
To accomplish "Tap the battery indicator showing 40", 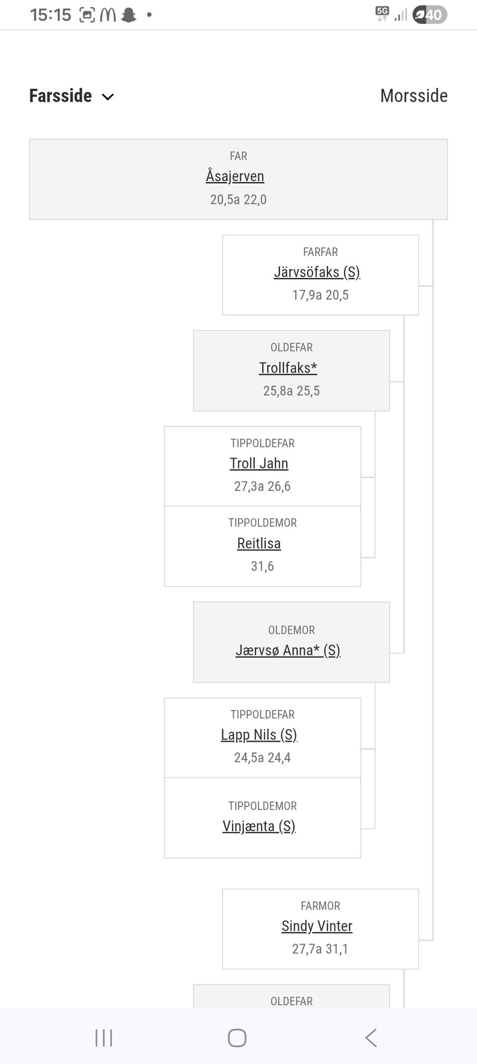I will point(430,15).
